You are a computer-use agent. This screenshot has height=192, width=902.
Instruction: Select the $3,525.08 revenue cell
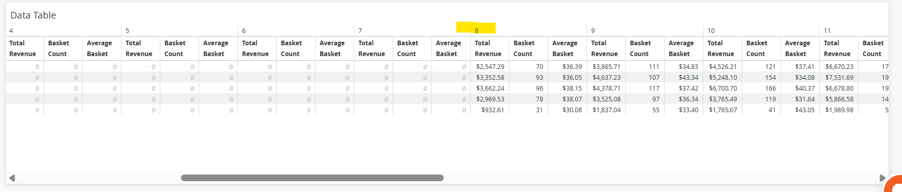(x=606, y=99)
